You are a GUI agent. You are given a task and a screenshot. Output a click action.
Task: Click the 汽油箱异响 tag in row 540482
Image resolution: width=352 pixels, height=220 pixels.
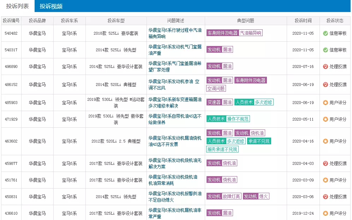point(250,33)
